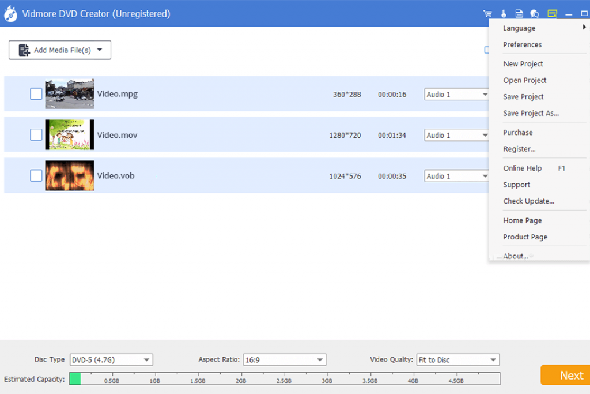Click the shopping cart purchase icon

[x=487, y=14]
